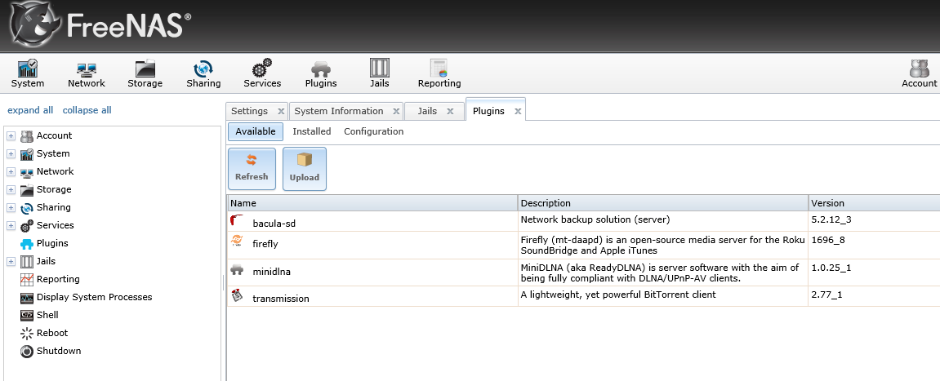The image size is (940, 381).
Task: Click the Reporting chart icon in the sidebar
Action: [27, 279]
